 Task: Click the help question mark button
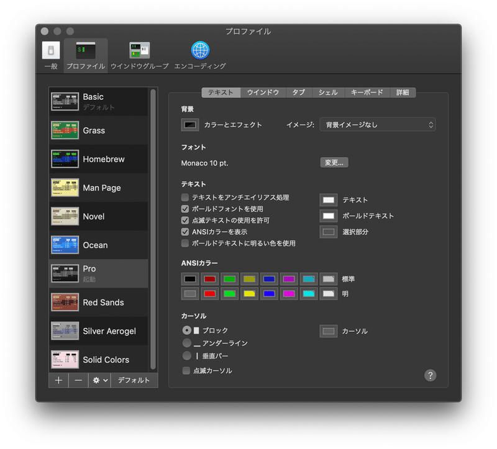(x=430, y=376)
